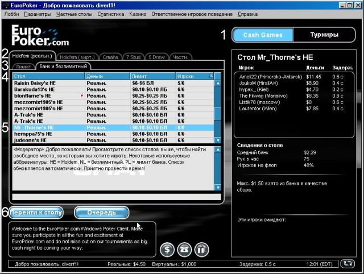Select the blonflame's HE table row
Image resolution: width=364 pixels, height=274 pixels.
(113, 96)
